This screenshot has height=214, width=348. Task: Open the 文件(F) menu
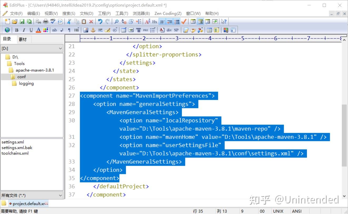point(16,13)
